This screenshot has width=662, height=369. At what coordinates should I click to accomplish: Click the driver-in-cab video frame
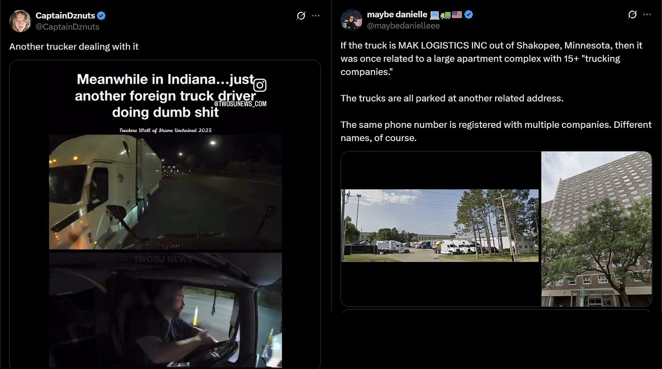[165, 311]
